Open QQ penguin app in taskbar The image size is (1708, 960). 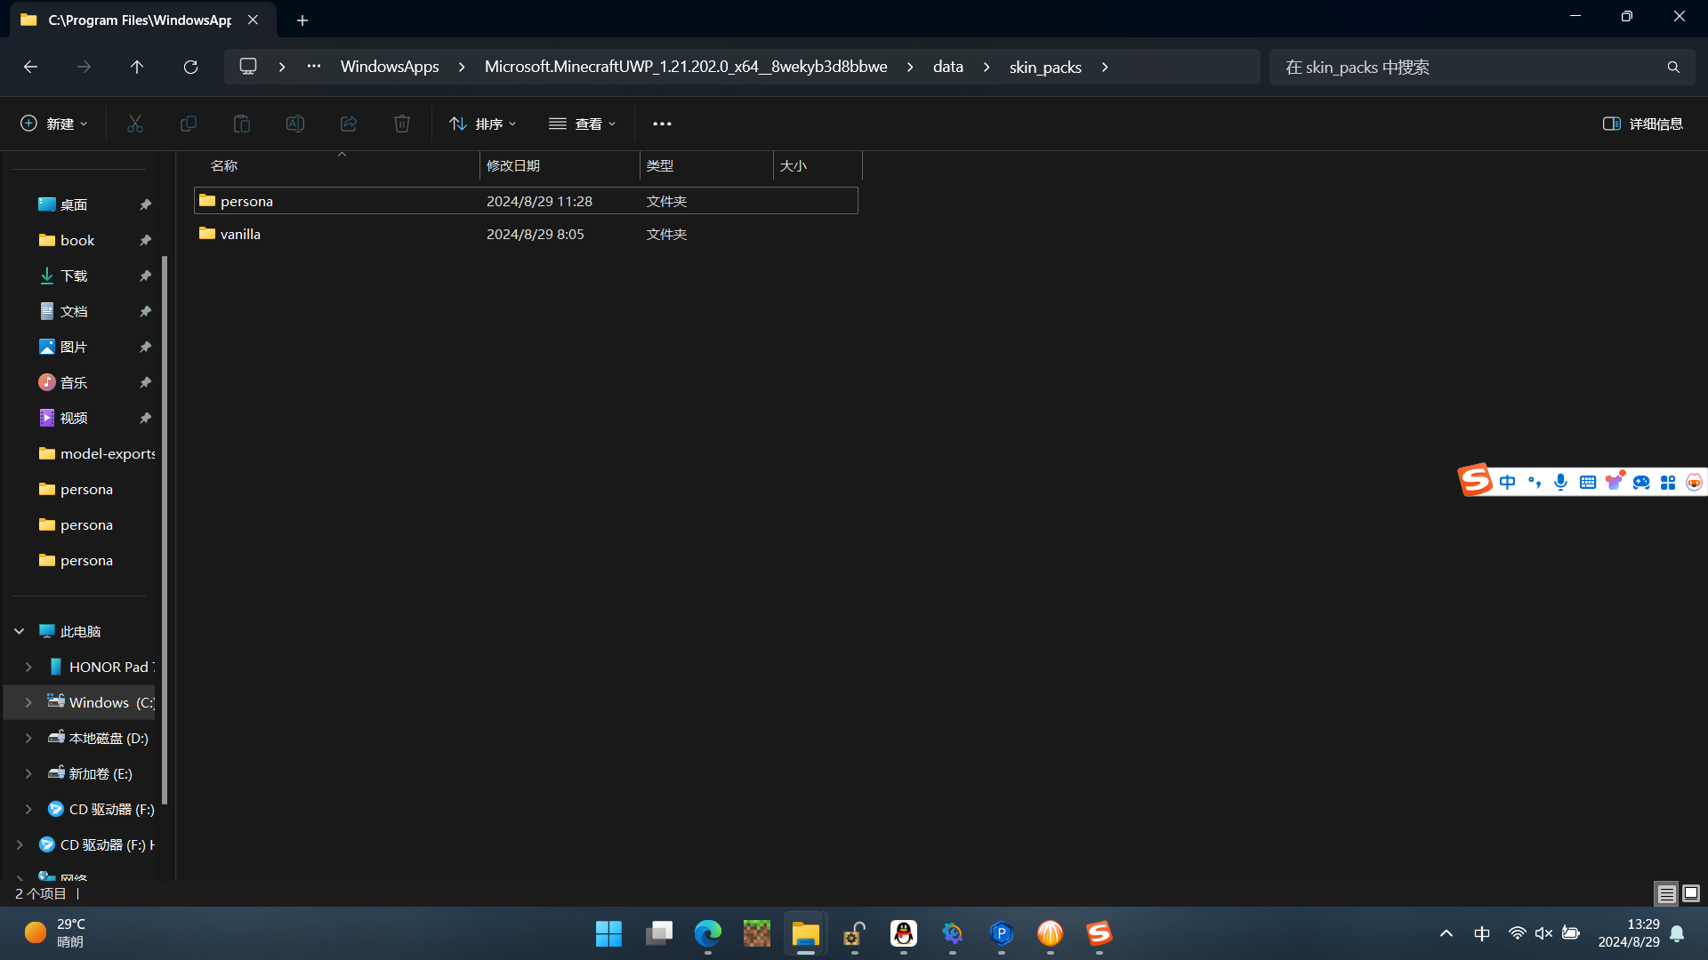click(903, 933)
